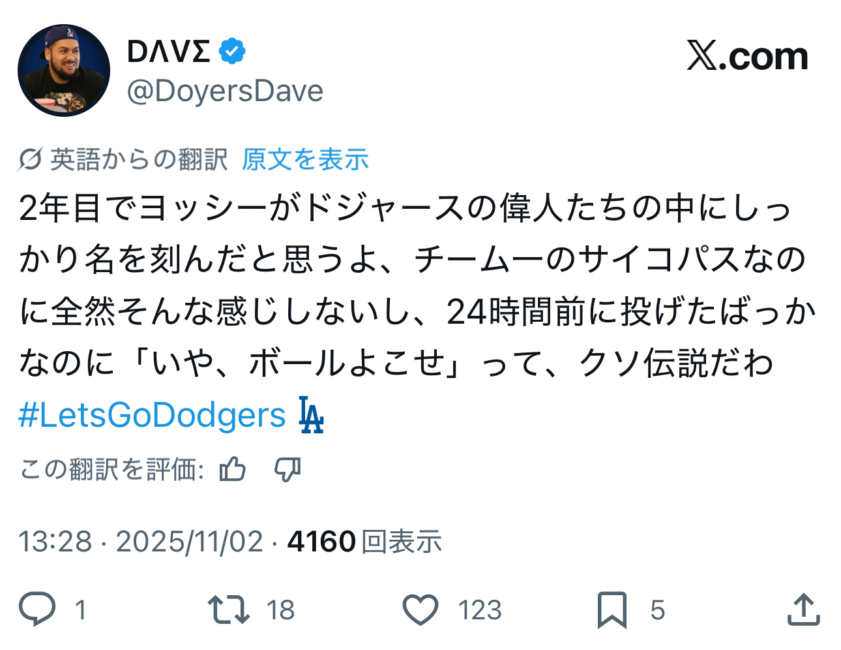841x650 pixels.
Task: Open the #LetsGoDodgers hashtag
Action: 152,415
